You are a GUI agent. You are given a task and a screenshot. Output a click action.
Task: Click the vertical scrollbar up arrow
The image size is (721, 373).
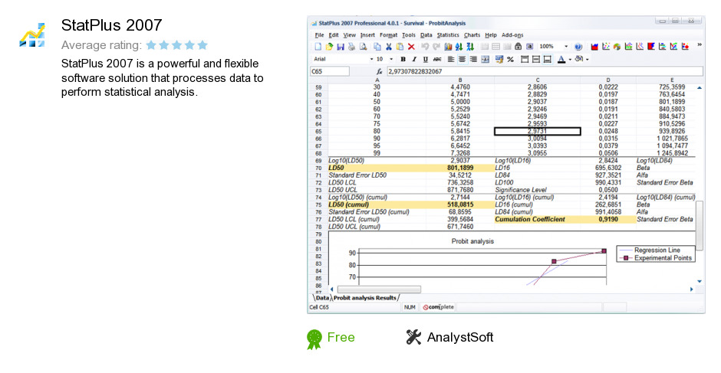[x=700, y=87]
